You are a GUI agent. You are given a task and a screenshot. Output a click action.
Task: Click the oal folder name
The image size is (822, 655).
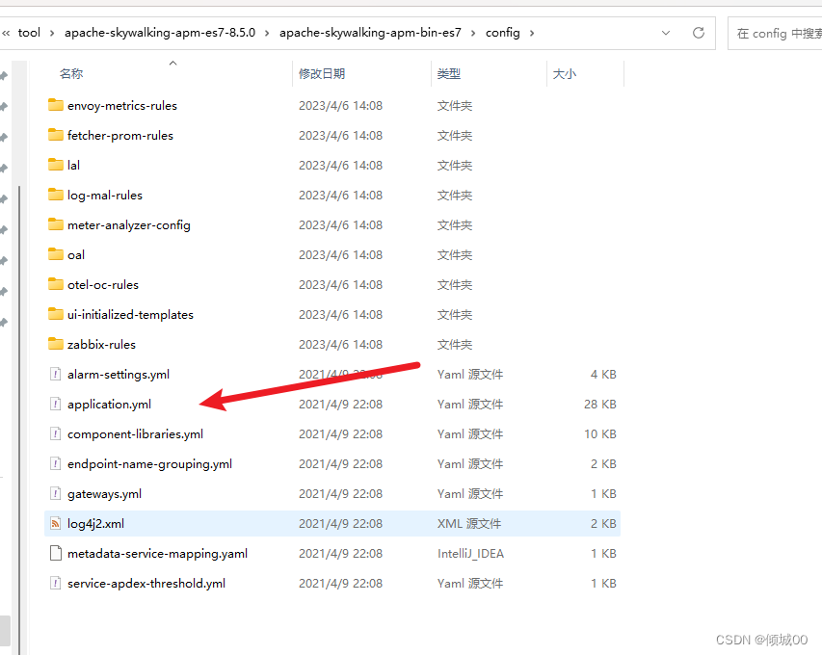click(x=75, y=254)
